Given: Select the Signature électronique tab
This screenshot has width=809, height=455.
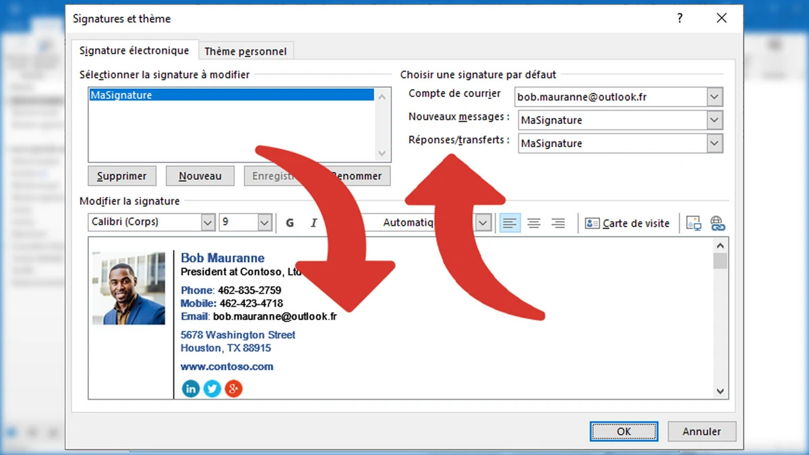Looking at the screenshot, I should [134, 51].
